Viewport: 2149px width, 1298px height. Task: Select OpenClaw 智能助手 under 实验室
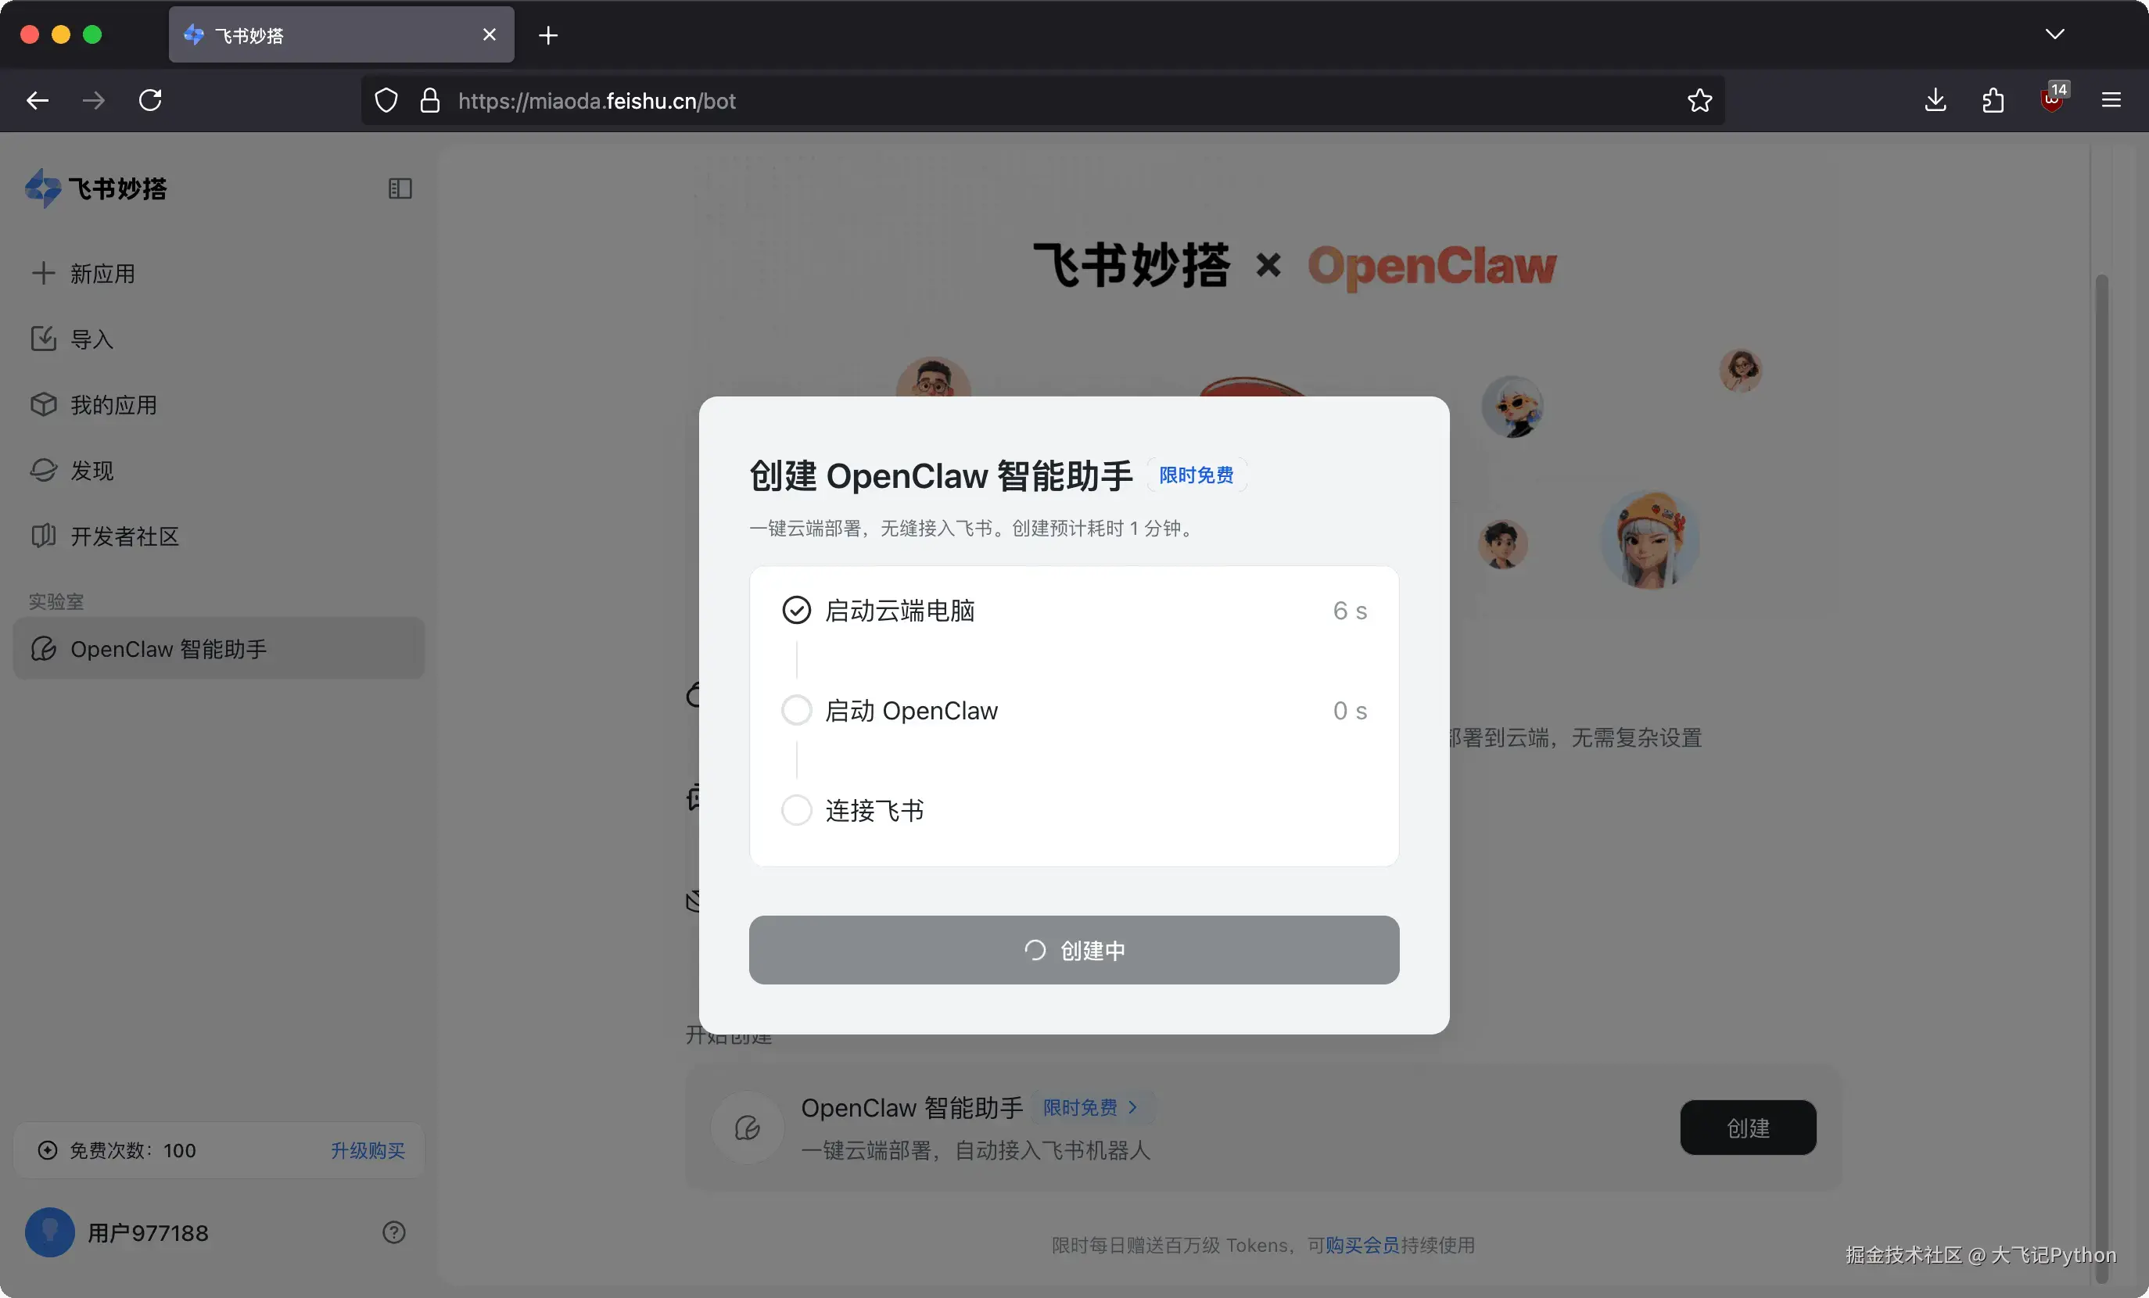pos(168,649)
